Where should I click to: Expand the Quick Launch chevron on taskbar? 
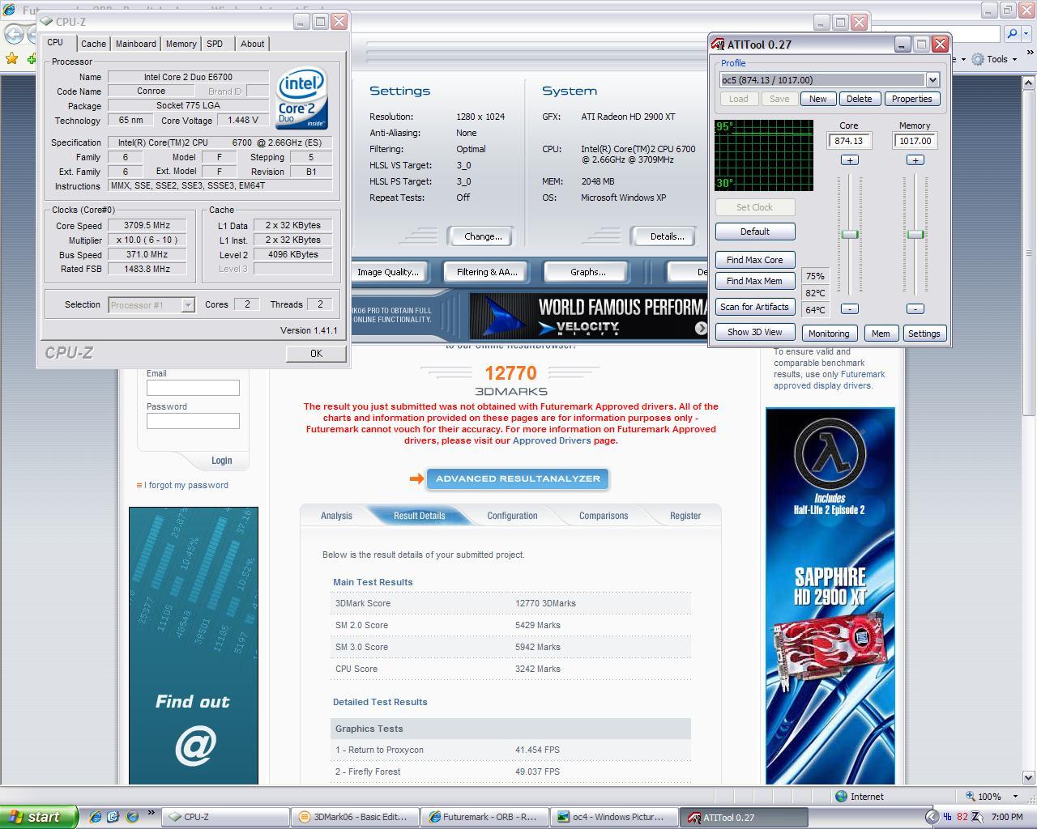151,814
